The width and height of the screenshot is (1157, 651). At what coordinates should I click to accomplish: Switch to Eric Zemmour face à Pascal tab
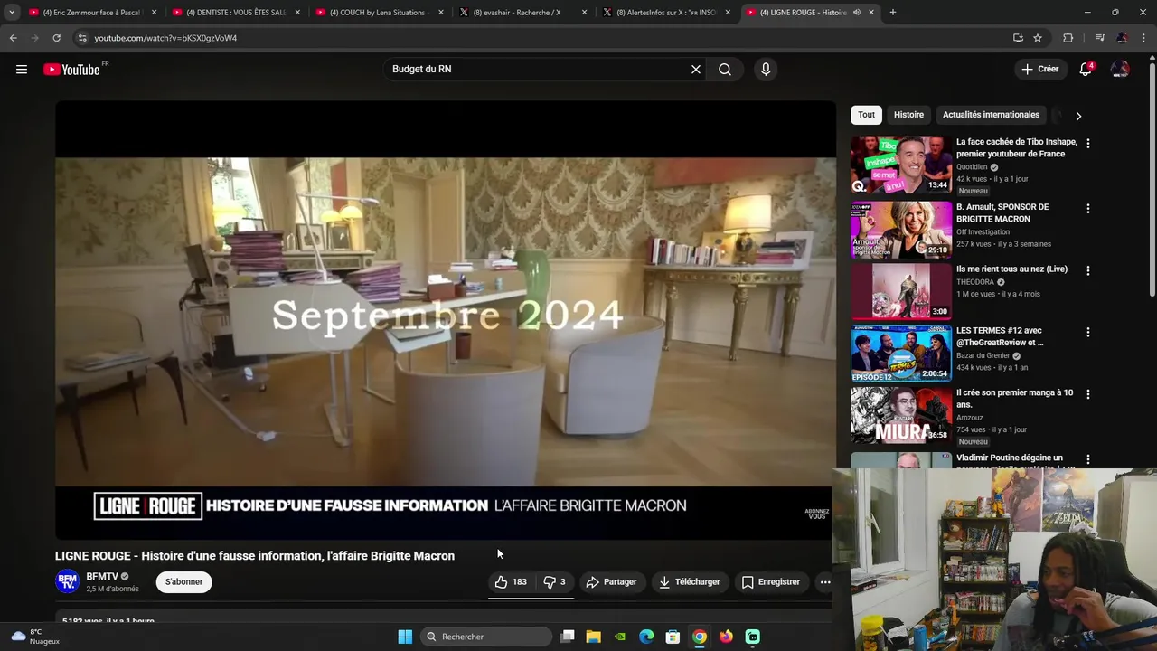[91, 13]
